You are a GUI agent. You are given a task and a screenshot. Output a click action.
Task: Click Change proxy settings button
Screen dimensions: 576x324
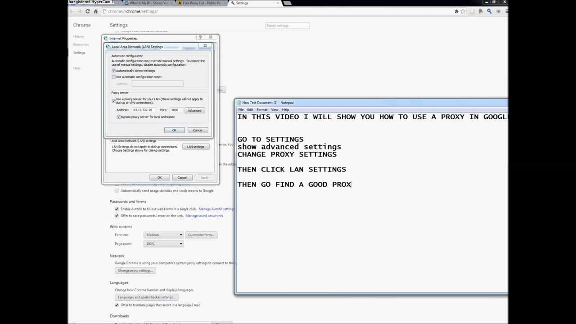(x=135, y=270)
